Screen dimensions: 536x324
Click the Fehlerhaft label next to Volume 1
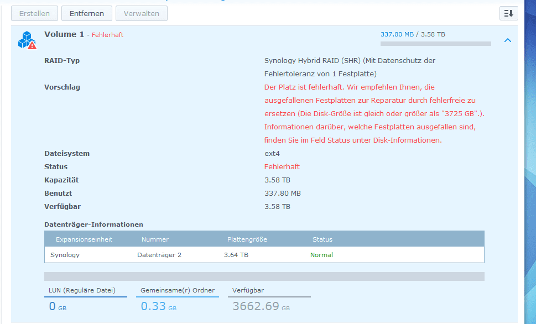(x=107, y=35)
